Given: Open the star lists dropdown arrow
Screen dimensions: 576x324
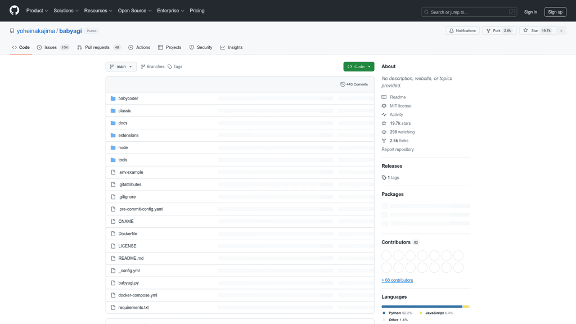Looking at the screenshot, I should [x=561, y=31].
